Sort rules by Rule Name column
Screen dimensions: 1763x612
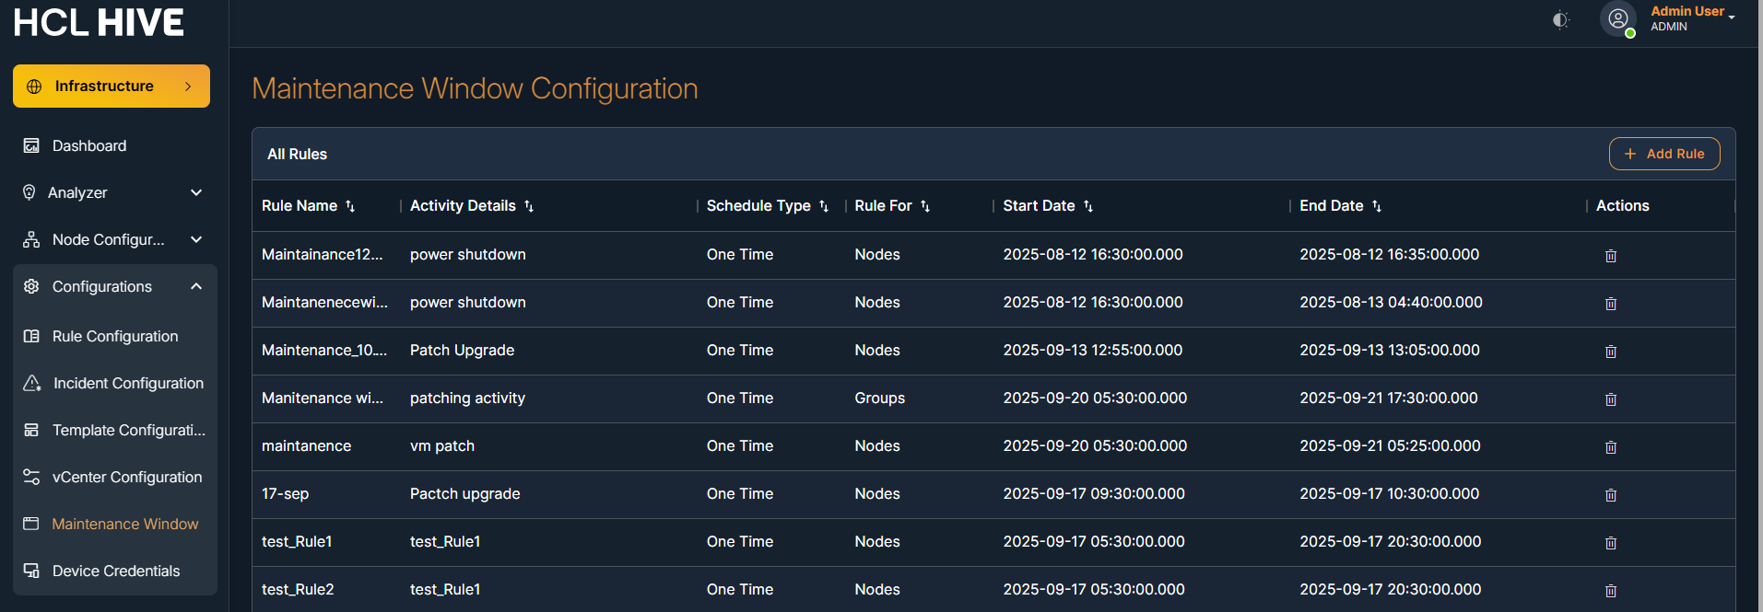pyautogui.click(x=350, y=206)
